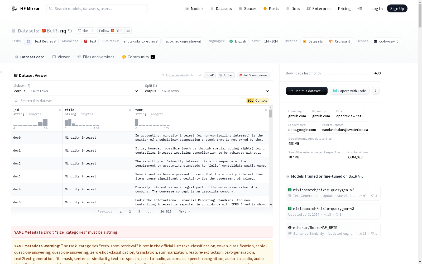Go to page 2 of the table
Viewport: 422px width, 264px height.
point(130,211)
